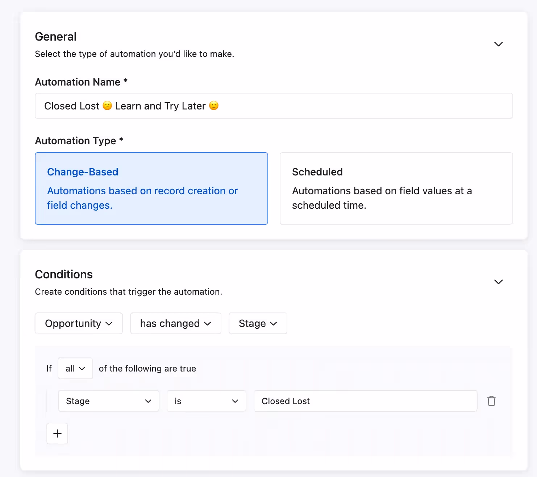Add a new condition with plus button
Viewport: 537px width, 477px height.
tap(57, 434)
